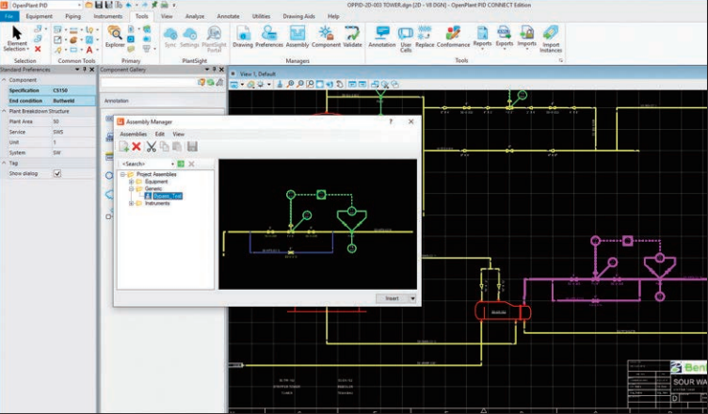Delete the assembly with the red X icon

point(137,146)
